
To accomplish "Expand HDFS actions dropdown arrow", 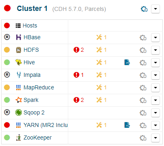I will (x=156, y=50).
